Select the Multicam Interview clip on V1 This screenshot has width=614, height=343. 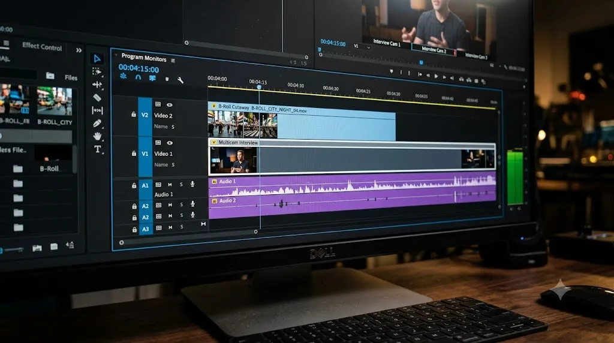point(351,157)
